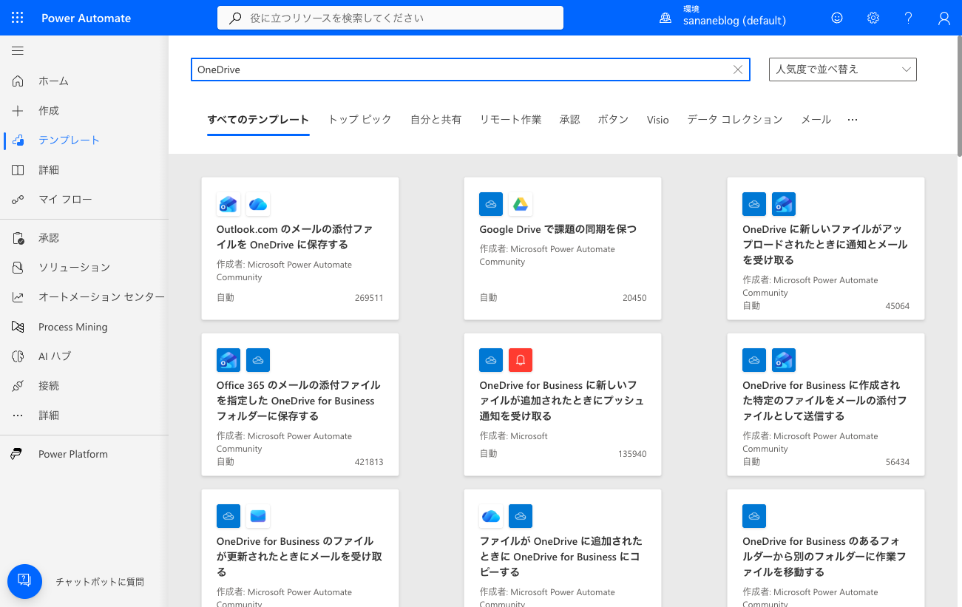Open the help question mark icon
This screenshot has width=962, height=607.
click(x=909, y=18)
